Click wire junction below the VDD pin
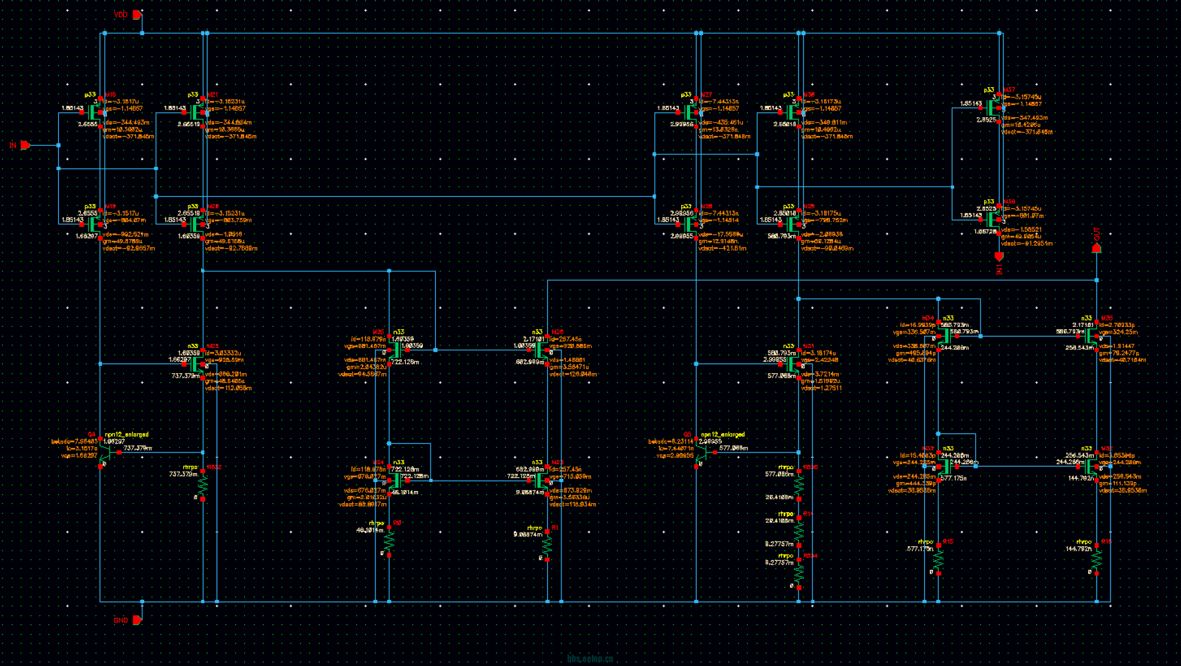 (x=142, y=33)
